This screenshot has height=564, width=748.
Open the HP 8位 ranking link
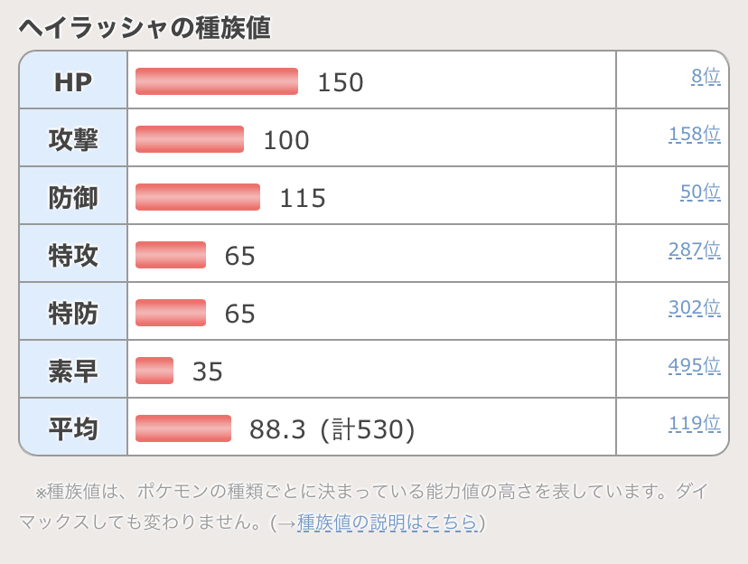pyautogui.click(x=706, y=76)
